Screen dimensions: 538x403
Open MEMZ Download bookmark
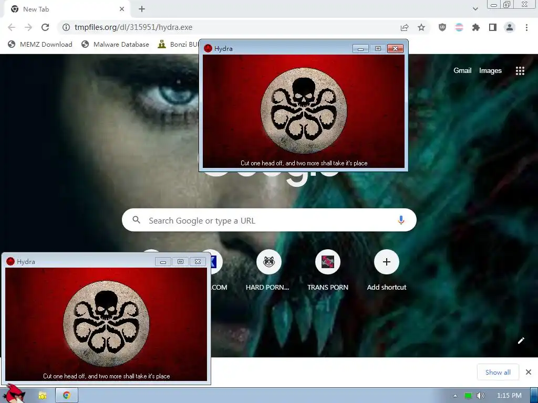(40, 44)
